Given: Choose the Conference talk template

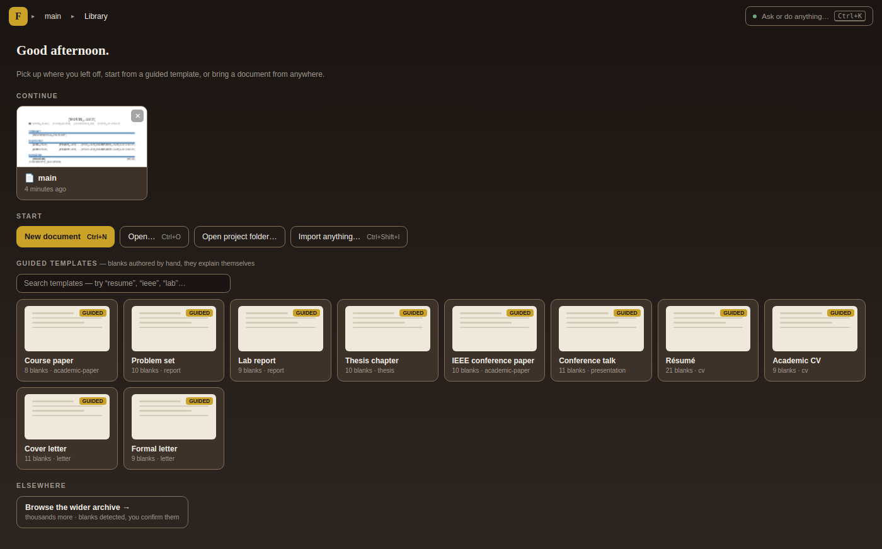Looking at the screenshot, I should [x=601, y=340].
